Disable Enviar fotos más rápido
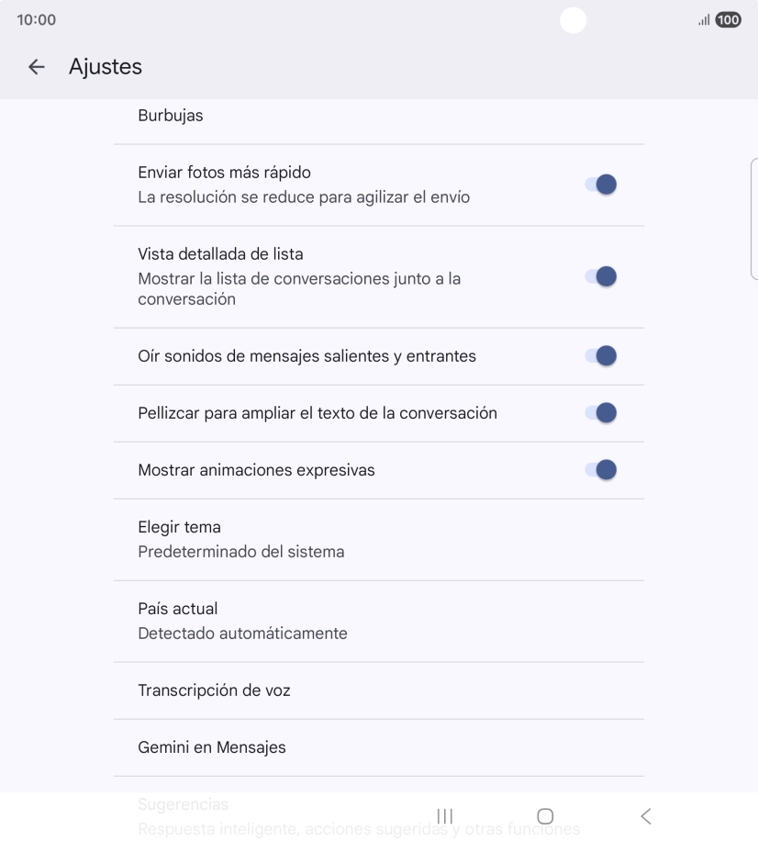 click(602, 184)
